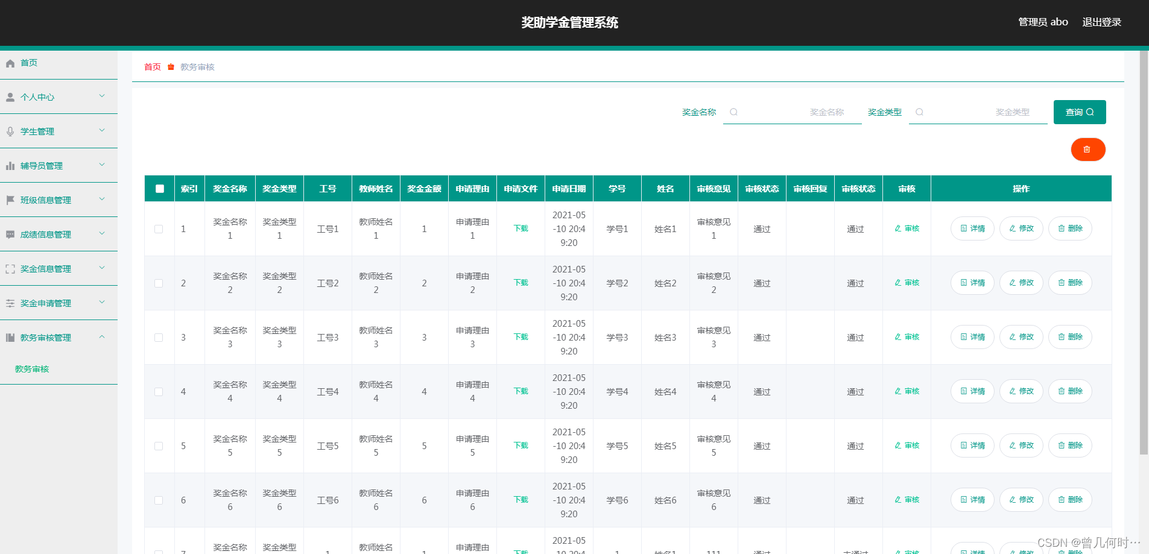This screenshot has height=554, width=1149.
Task: Click 审核 edit icon in row 2
Action: (x=898, y=283)
